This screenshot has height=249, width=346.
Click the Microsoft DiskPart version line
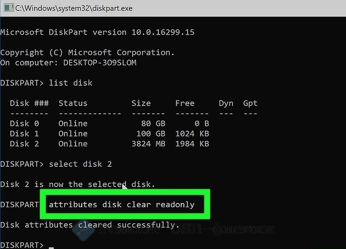coord(97,32)
